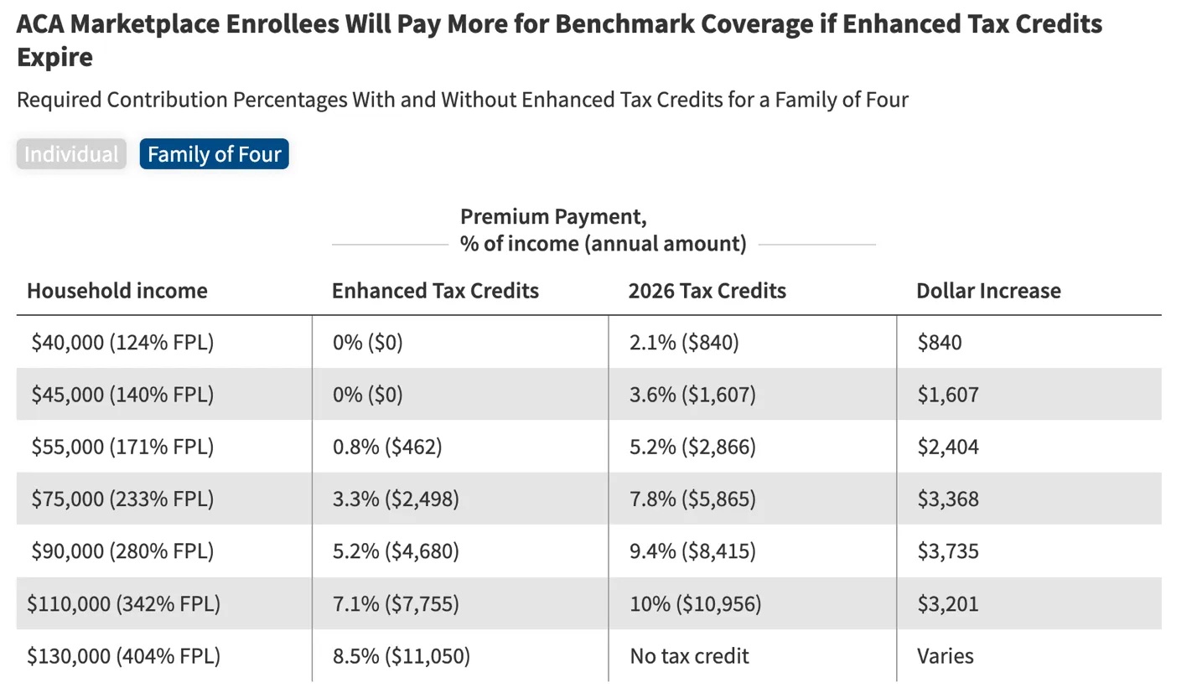Switch to the Individual tab
The image size is (1197, 693).
point(71,154)
